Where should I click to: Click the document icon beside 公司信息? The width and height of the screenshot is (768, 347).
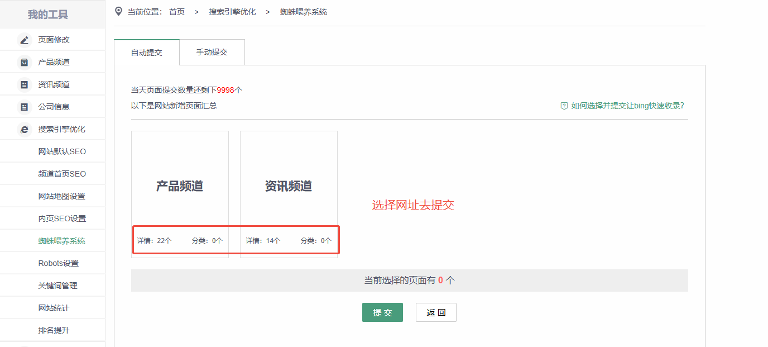point(24,107)
